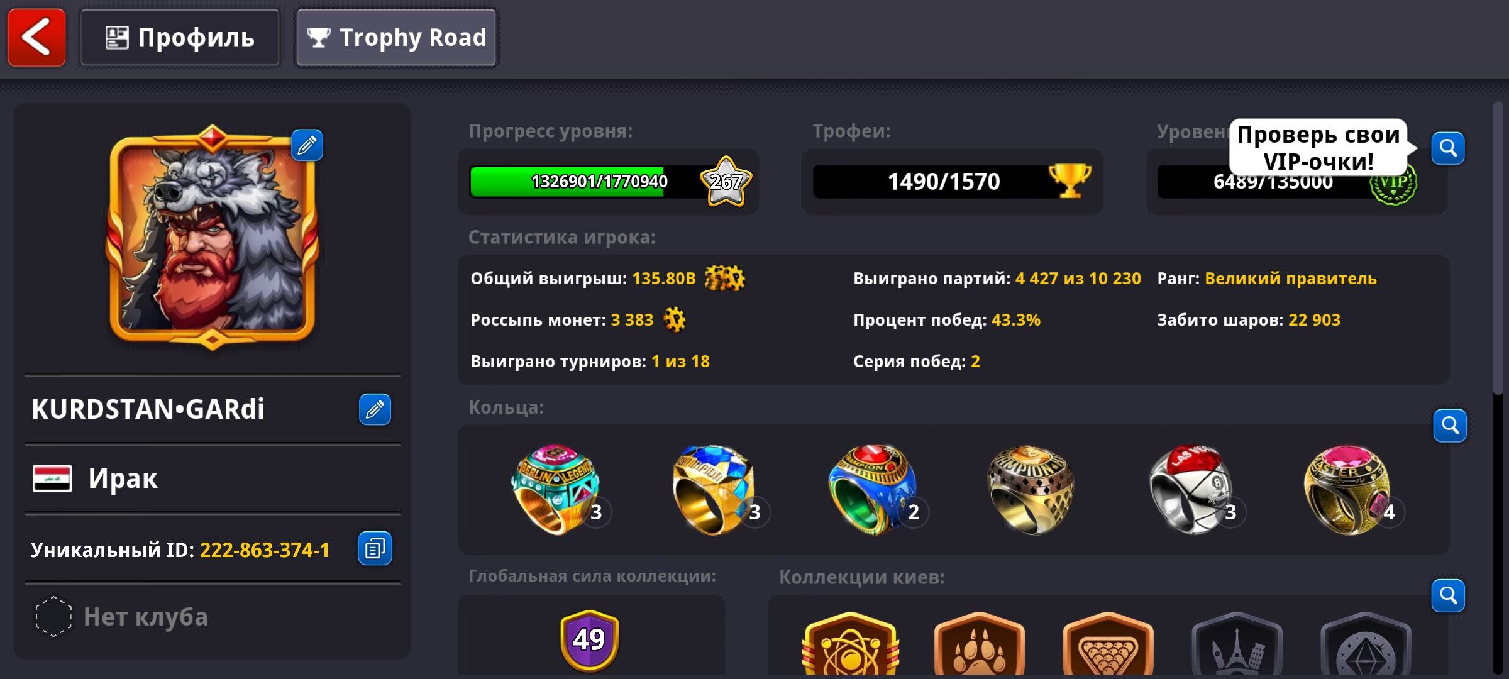Click the level 267 star badge
Screen dimensions: 1509x679
point(726,182)
